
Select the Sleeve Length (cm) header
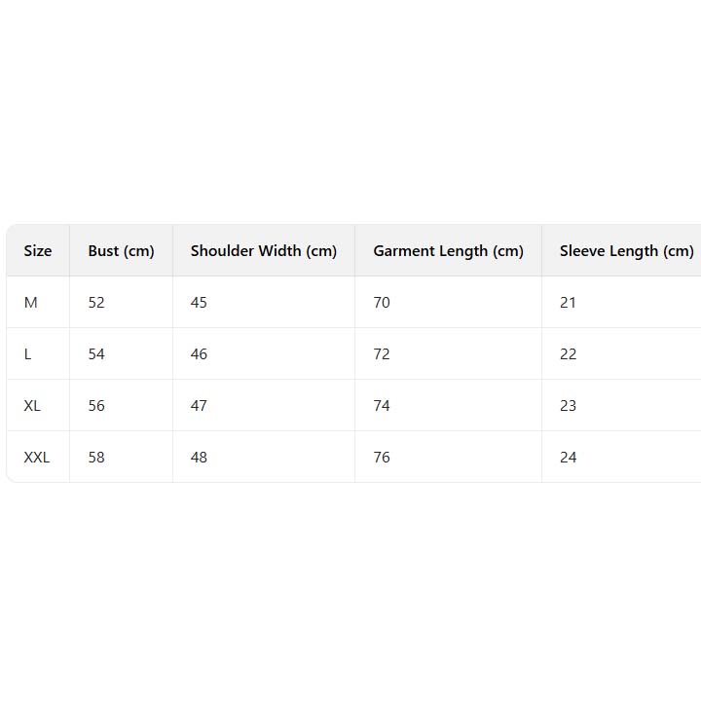pyautogui.click(x=626, y=251)
